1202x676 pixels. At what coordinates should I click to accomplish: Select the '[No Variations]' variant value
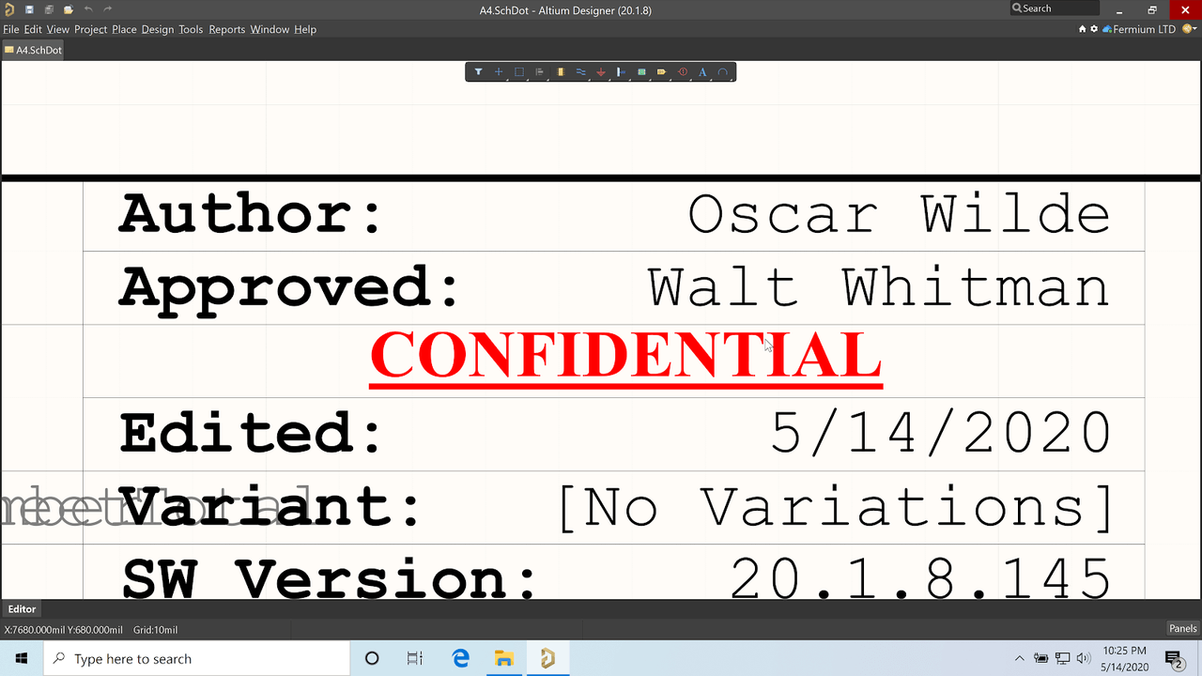pos(836,507)
